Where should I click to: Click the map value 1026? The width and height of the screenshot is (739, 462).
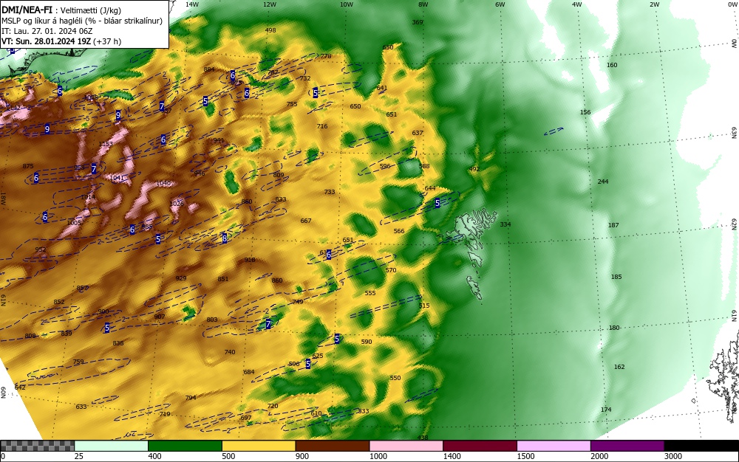point(177,204)
